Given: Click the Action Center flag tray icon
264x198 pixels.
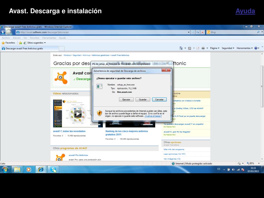Looking at the screenshot, I should point(243,170).
